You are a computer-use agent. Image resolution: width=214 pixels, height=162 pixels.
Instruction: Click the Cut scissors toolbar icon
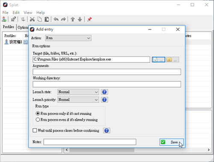point(32,19)
